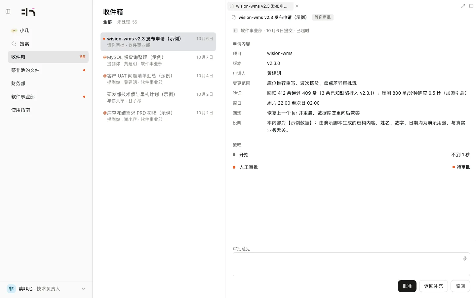Click the 软件事业部 department icon in the detail header
This screenshot has height=298, width=476.
(235, 30)
